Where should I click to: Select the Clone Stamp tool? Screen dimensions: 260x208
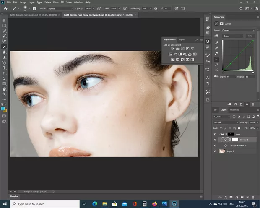[x=5, y=52]
